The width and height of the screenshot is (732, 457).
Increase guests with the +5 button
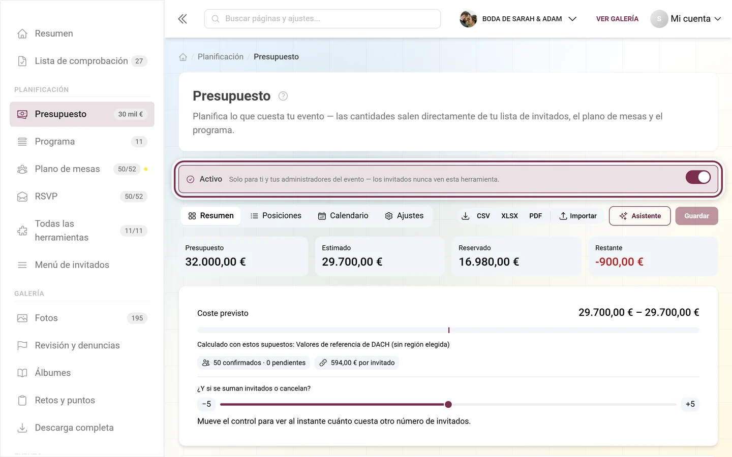click(690, 404)
